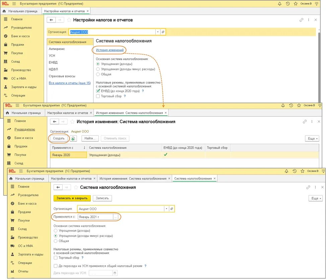Click Создать button in История изменения
This screenshot has height=279, width=326.
[59, 138]
